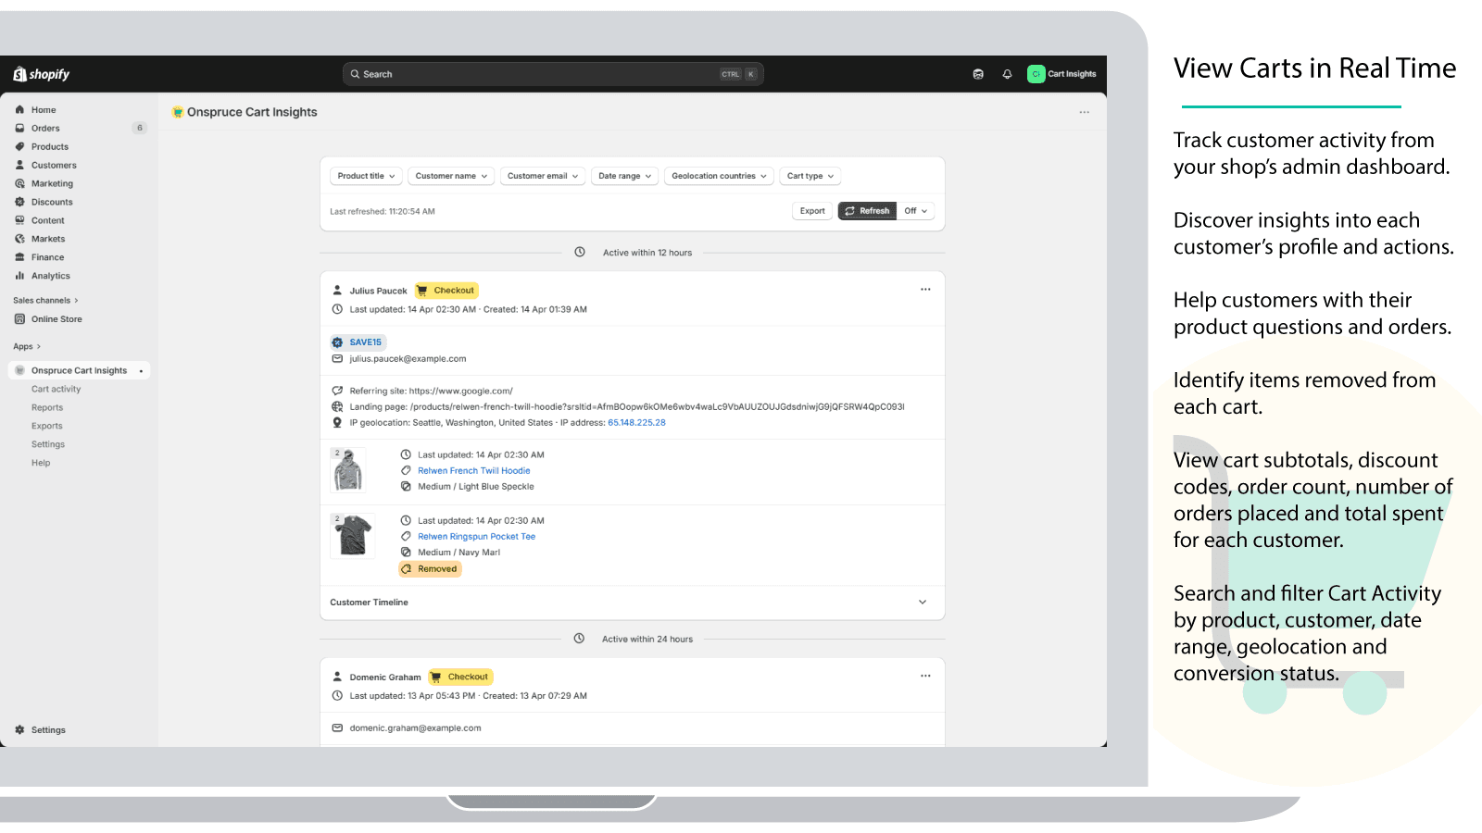Open Help in app submenu
Screen dimensions: 1482x833
(41, 464)
